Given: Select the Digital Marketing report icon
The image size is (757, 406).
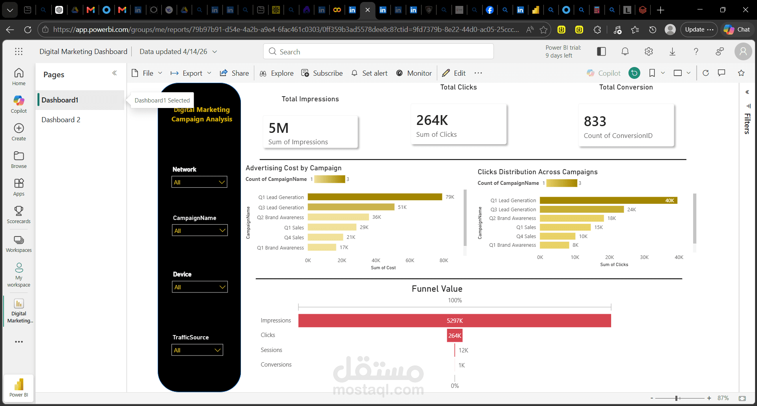Looking at the screenshot, I should pos(19,304).
